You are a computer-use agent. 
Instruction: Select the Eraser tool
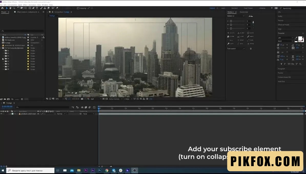pyautogui.click(x=48, y=8)
